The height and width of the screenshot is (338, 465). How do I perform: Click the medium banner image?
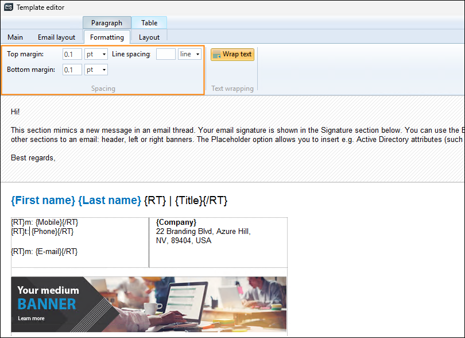[x=149, y=305]
